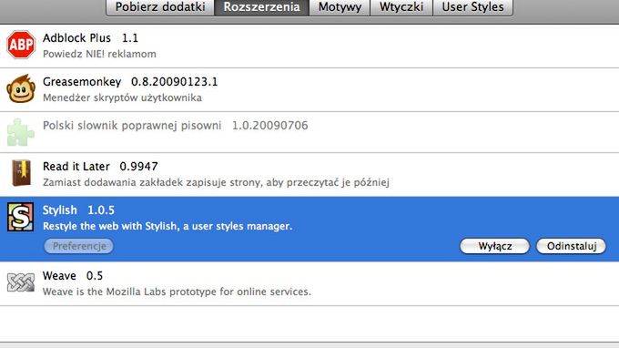The height and width of the screenshot is (348, 619).
Task: Open the Pobierz dodatki tab
Action: 160,7
